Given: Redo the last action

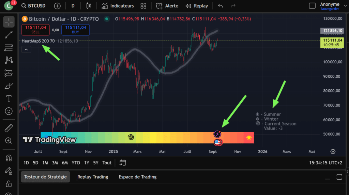Looking at the screenshot, I should pyautogui.click(x=233, y=6).
